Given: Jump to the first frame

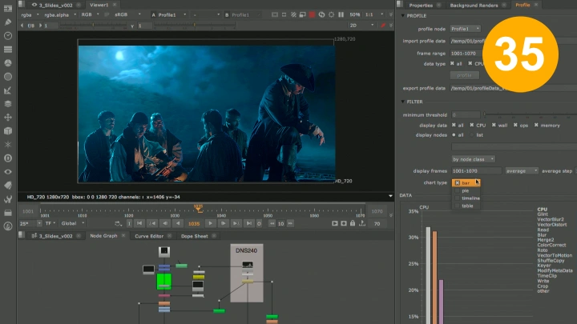Looking at the screenshot, I should pyautogui.click(x=139, y=223).
